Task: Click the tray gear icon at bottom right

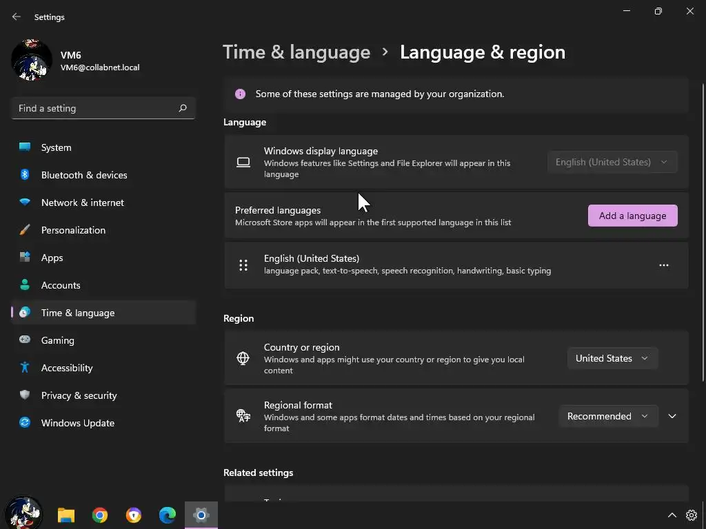Action: (692, 515)
